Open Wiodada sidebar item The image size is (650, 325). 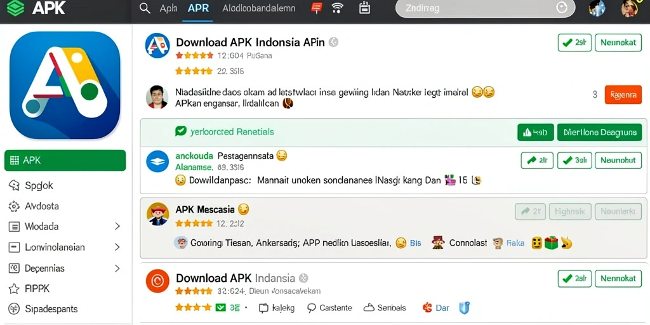coord(41,227)
